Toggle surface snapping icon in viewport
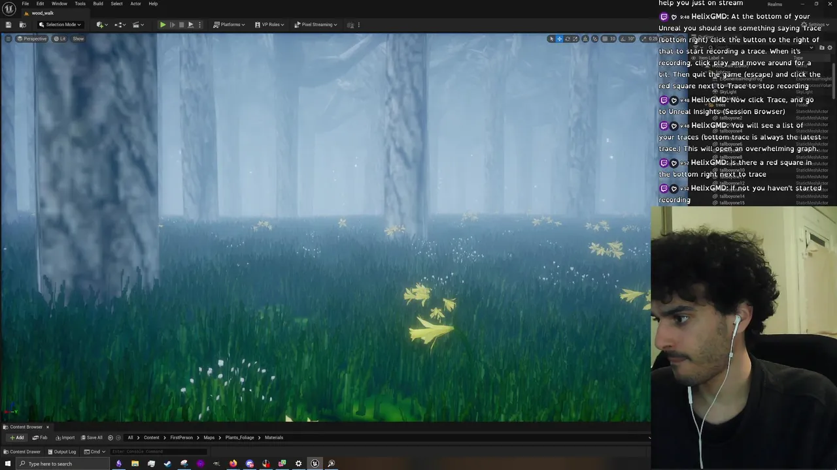The width and height of the screenshot is (837, 470). tap(595, 39)
